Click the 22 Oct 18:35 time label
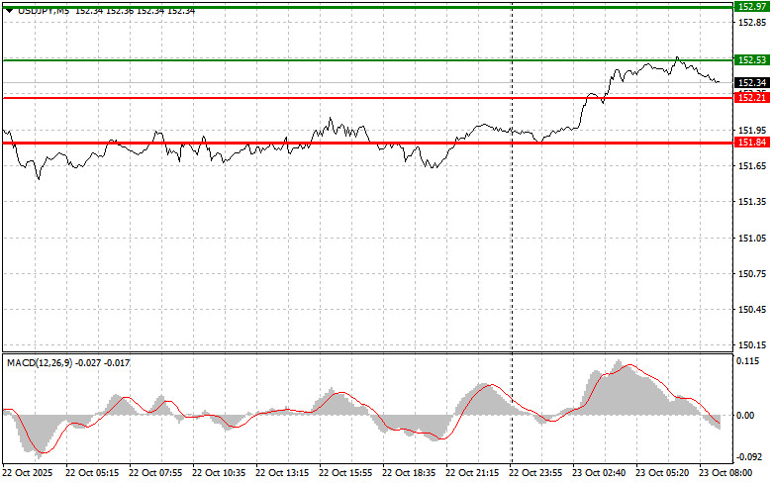The width and height of the screenshot is (773, 484). pyautogui.click(x=410, y=473)
